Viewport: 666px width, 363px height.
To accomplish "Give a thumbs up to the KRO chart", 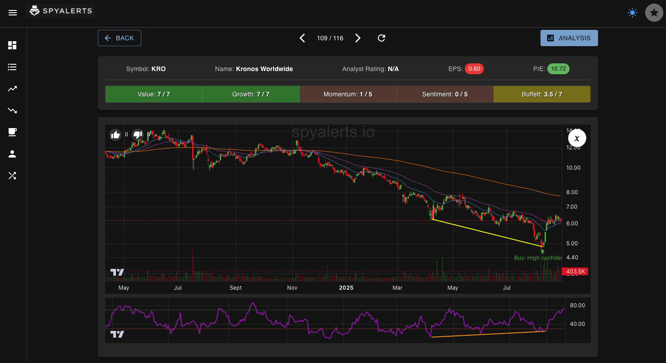I will pyautogui.click(x=116, y=134).
